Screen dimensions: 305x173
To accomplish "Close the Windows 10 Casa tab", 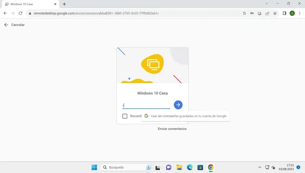I will tap(55, 4).
